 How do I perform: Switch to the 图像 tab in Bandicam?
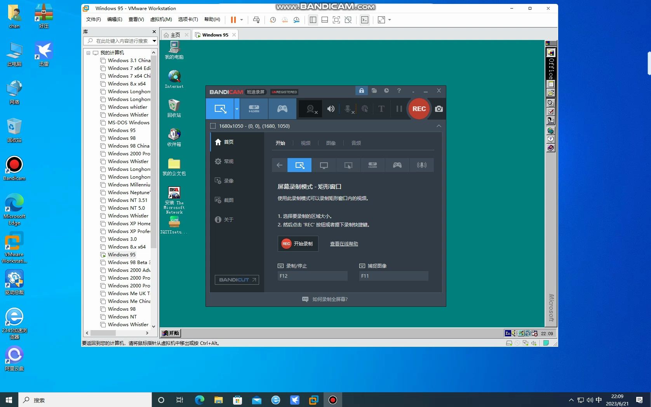click(x=331, y=143)
